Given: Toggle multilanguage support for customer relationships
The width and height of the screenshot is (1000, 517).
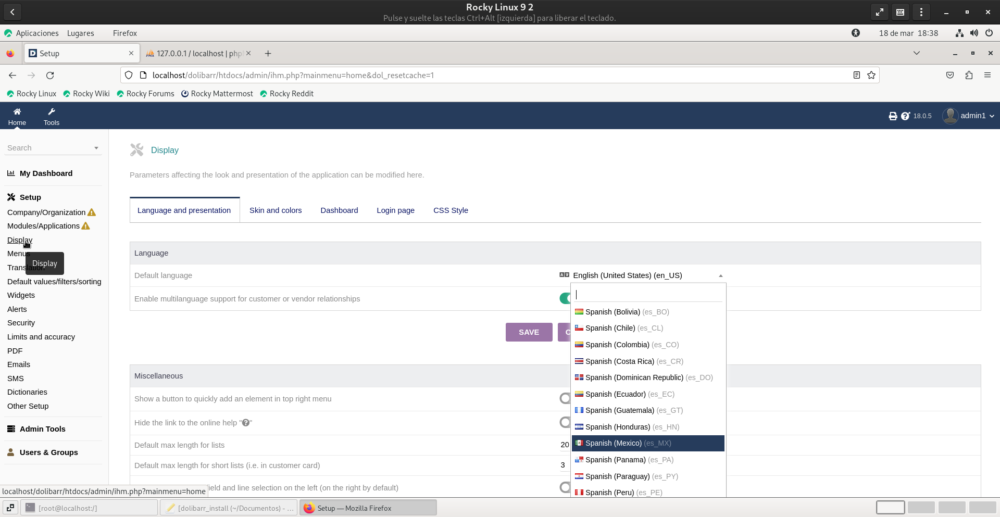Looking at the screenshot, I should pos(566,298).
